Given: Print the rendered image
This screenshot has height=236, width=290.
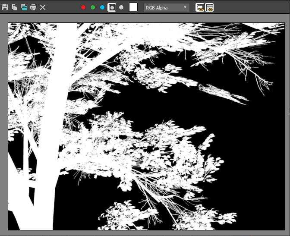Looking at the screenshot, I should click(33, 7).
